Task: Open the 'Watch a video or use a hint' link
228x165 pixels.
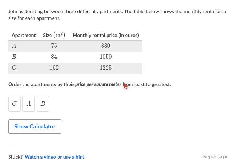Action: 55,157
